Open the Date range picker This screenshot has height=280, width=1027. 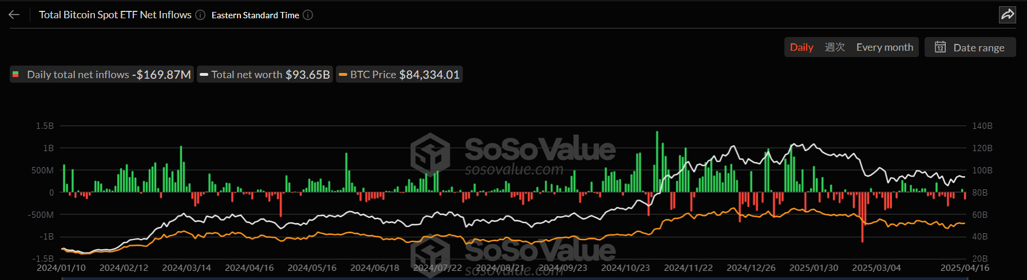[970, 47]
